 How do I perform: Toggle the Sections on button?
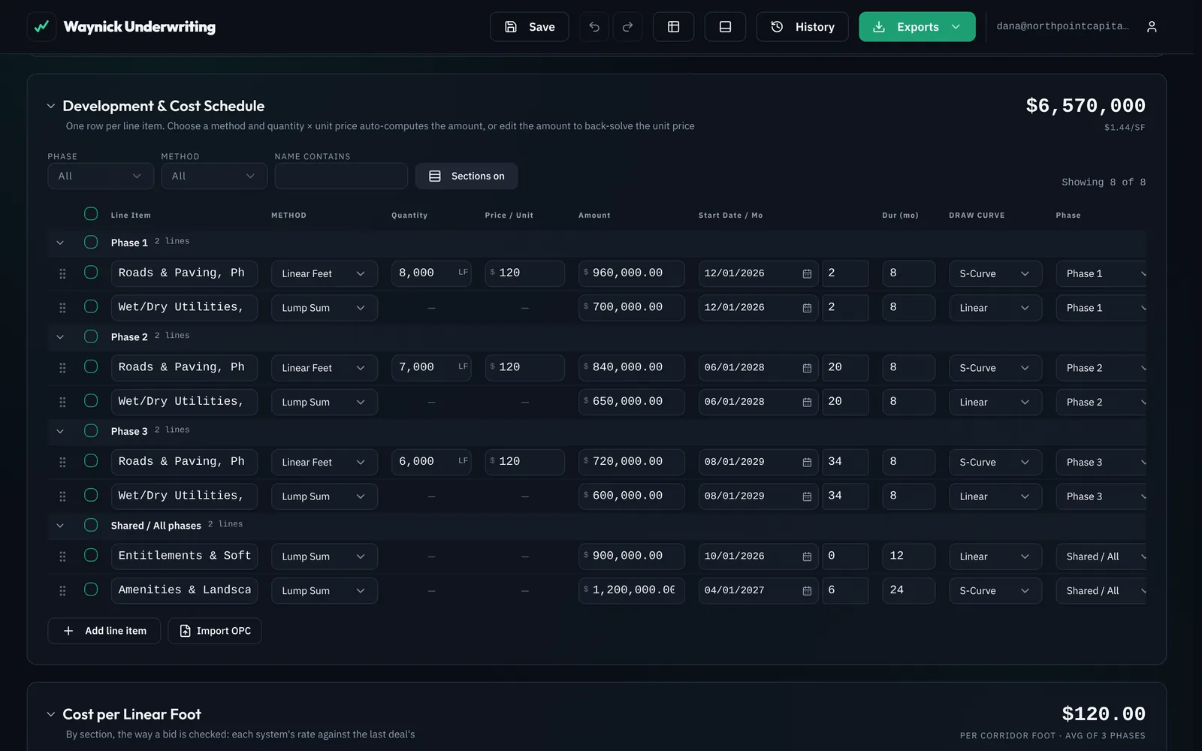(x=467, y=176)
